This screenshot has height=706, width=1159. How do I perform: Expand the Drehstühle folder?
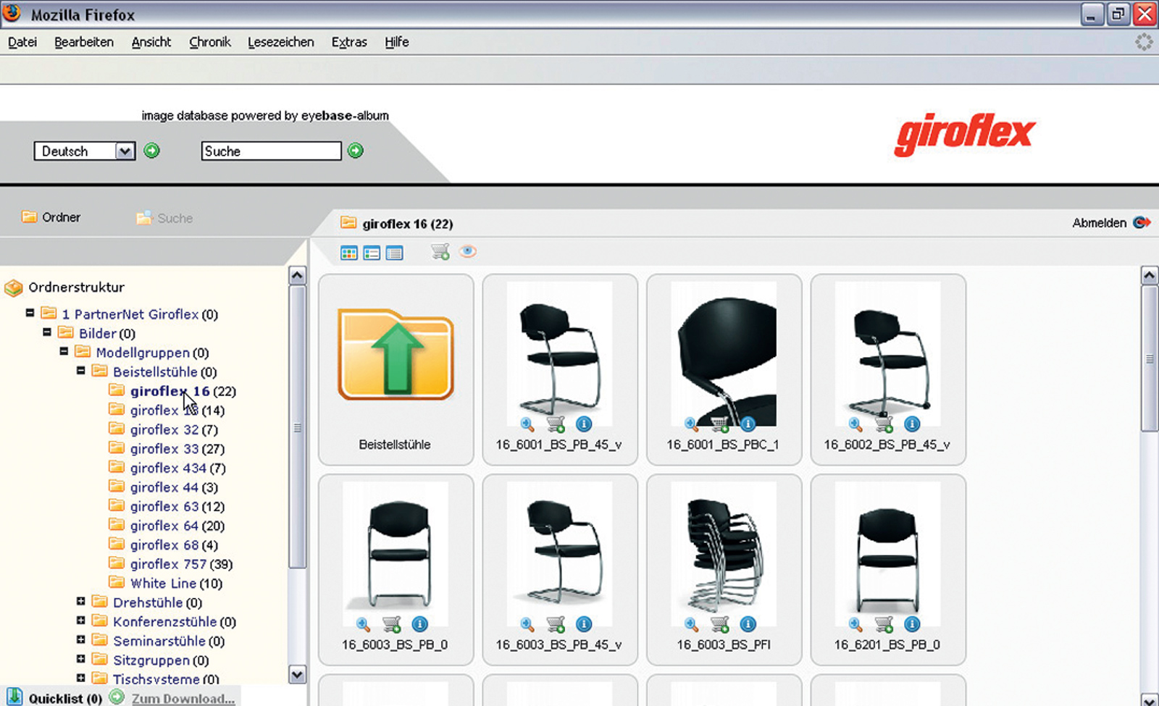[81, 602]
